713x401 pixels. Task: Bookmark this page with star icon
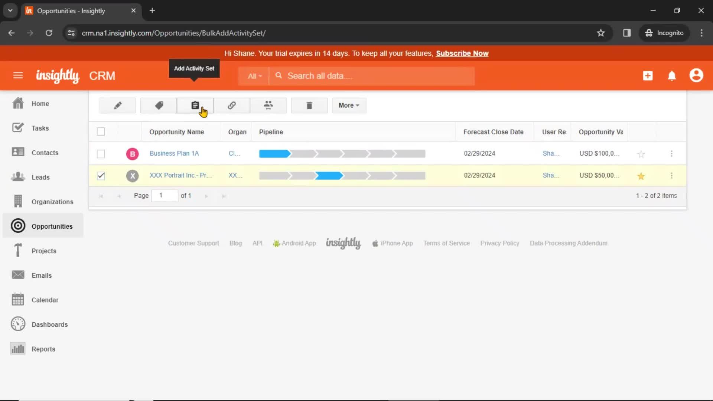601,33
